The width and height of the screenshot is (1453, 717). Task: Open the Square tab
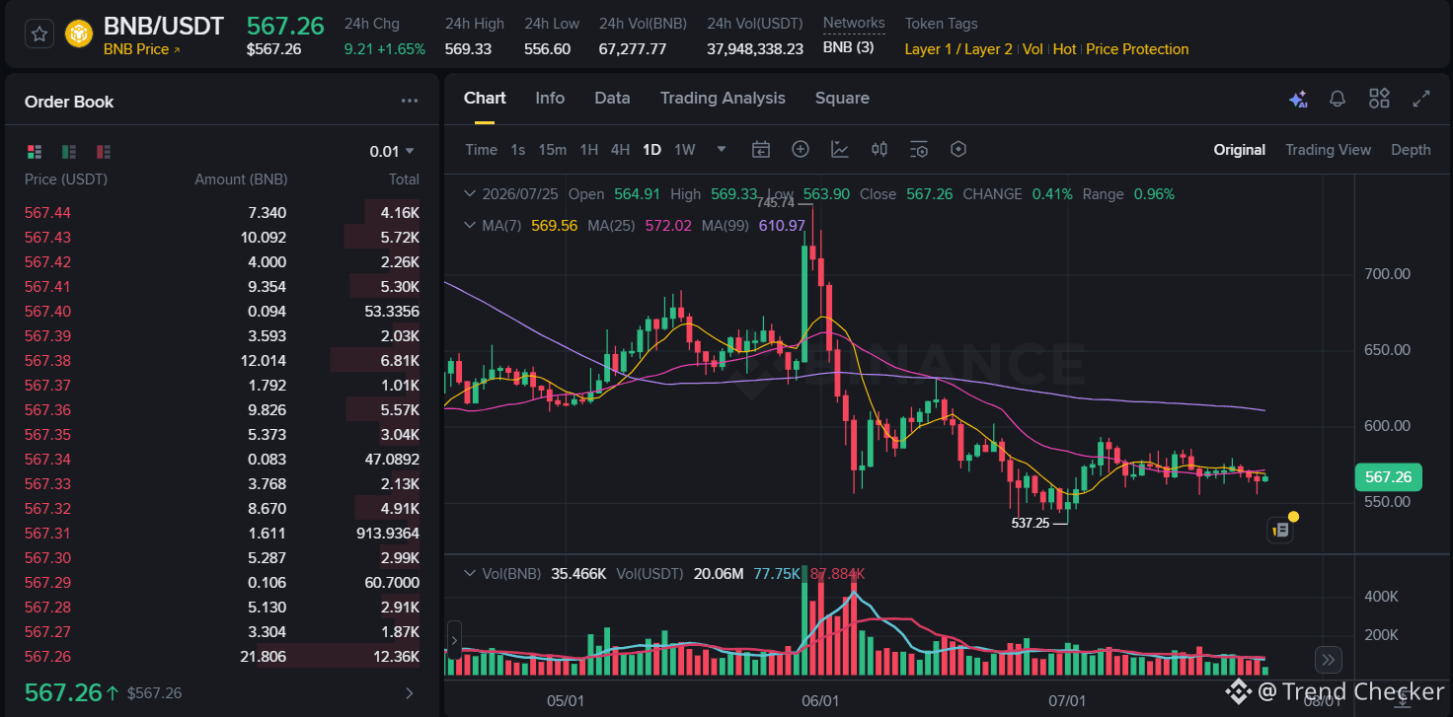[x=842, y=98]
